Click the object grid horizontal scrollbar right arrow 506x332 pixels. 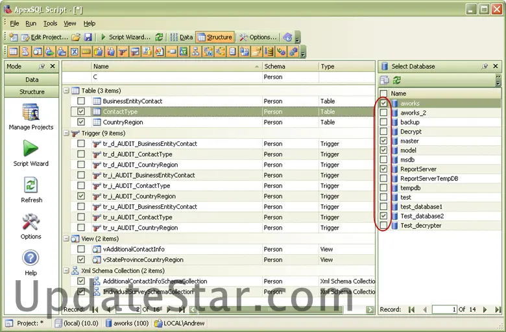370,310
